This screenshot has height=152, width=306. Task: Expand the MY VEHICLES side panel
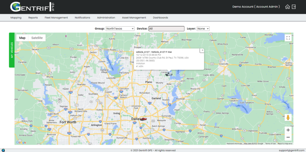pos(12,50)
